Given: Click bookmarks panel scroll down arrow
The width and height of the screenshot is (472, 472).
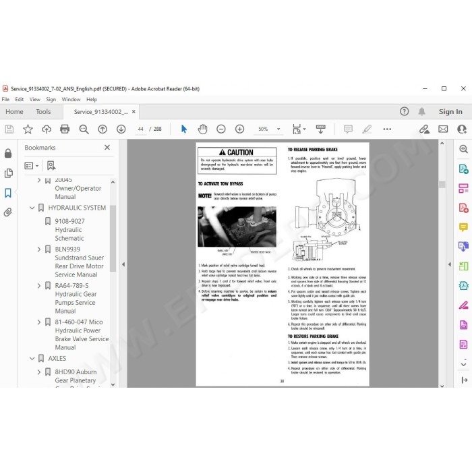Looking at the screenshot, I should pos(113,384).
